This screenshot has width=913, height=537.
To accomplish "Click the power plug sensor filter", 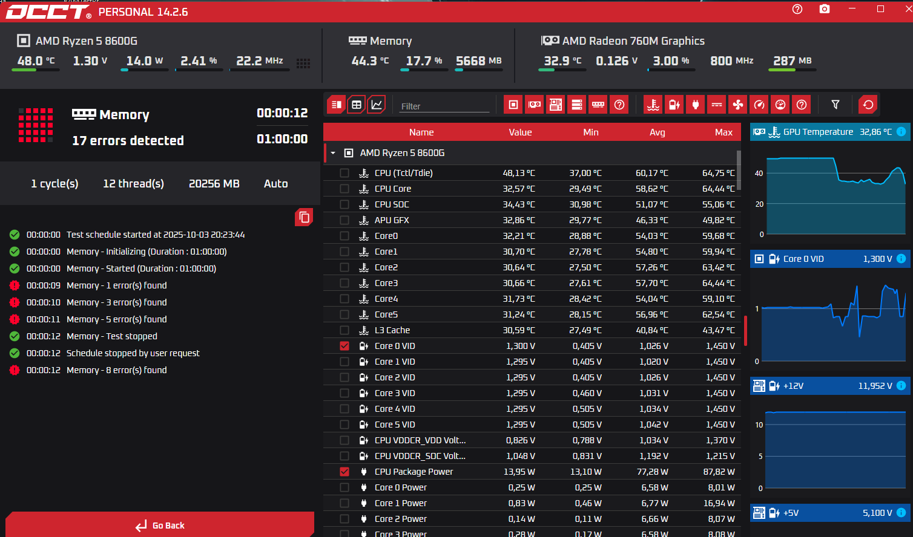I will [696, 105].
